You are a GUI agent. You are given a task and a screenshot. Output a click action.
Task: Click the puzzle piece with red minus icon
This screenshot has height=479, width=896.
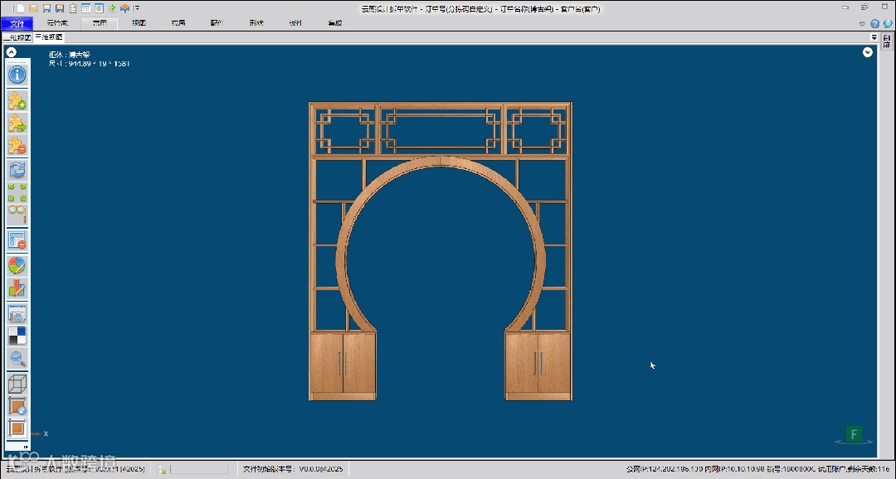click(17, 146)
